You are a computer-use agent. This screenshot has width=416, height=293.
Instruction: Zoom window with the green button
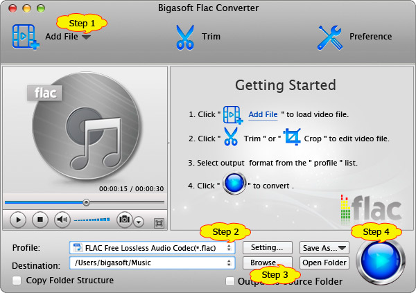[x=41, y=8]
